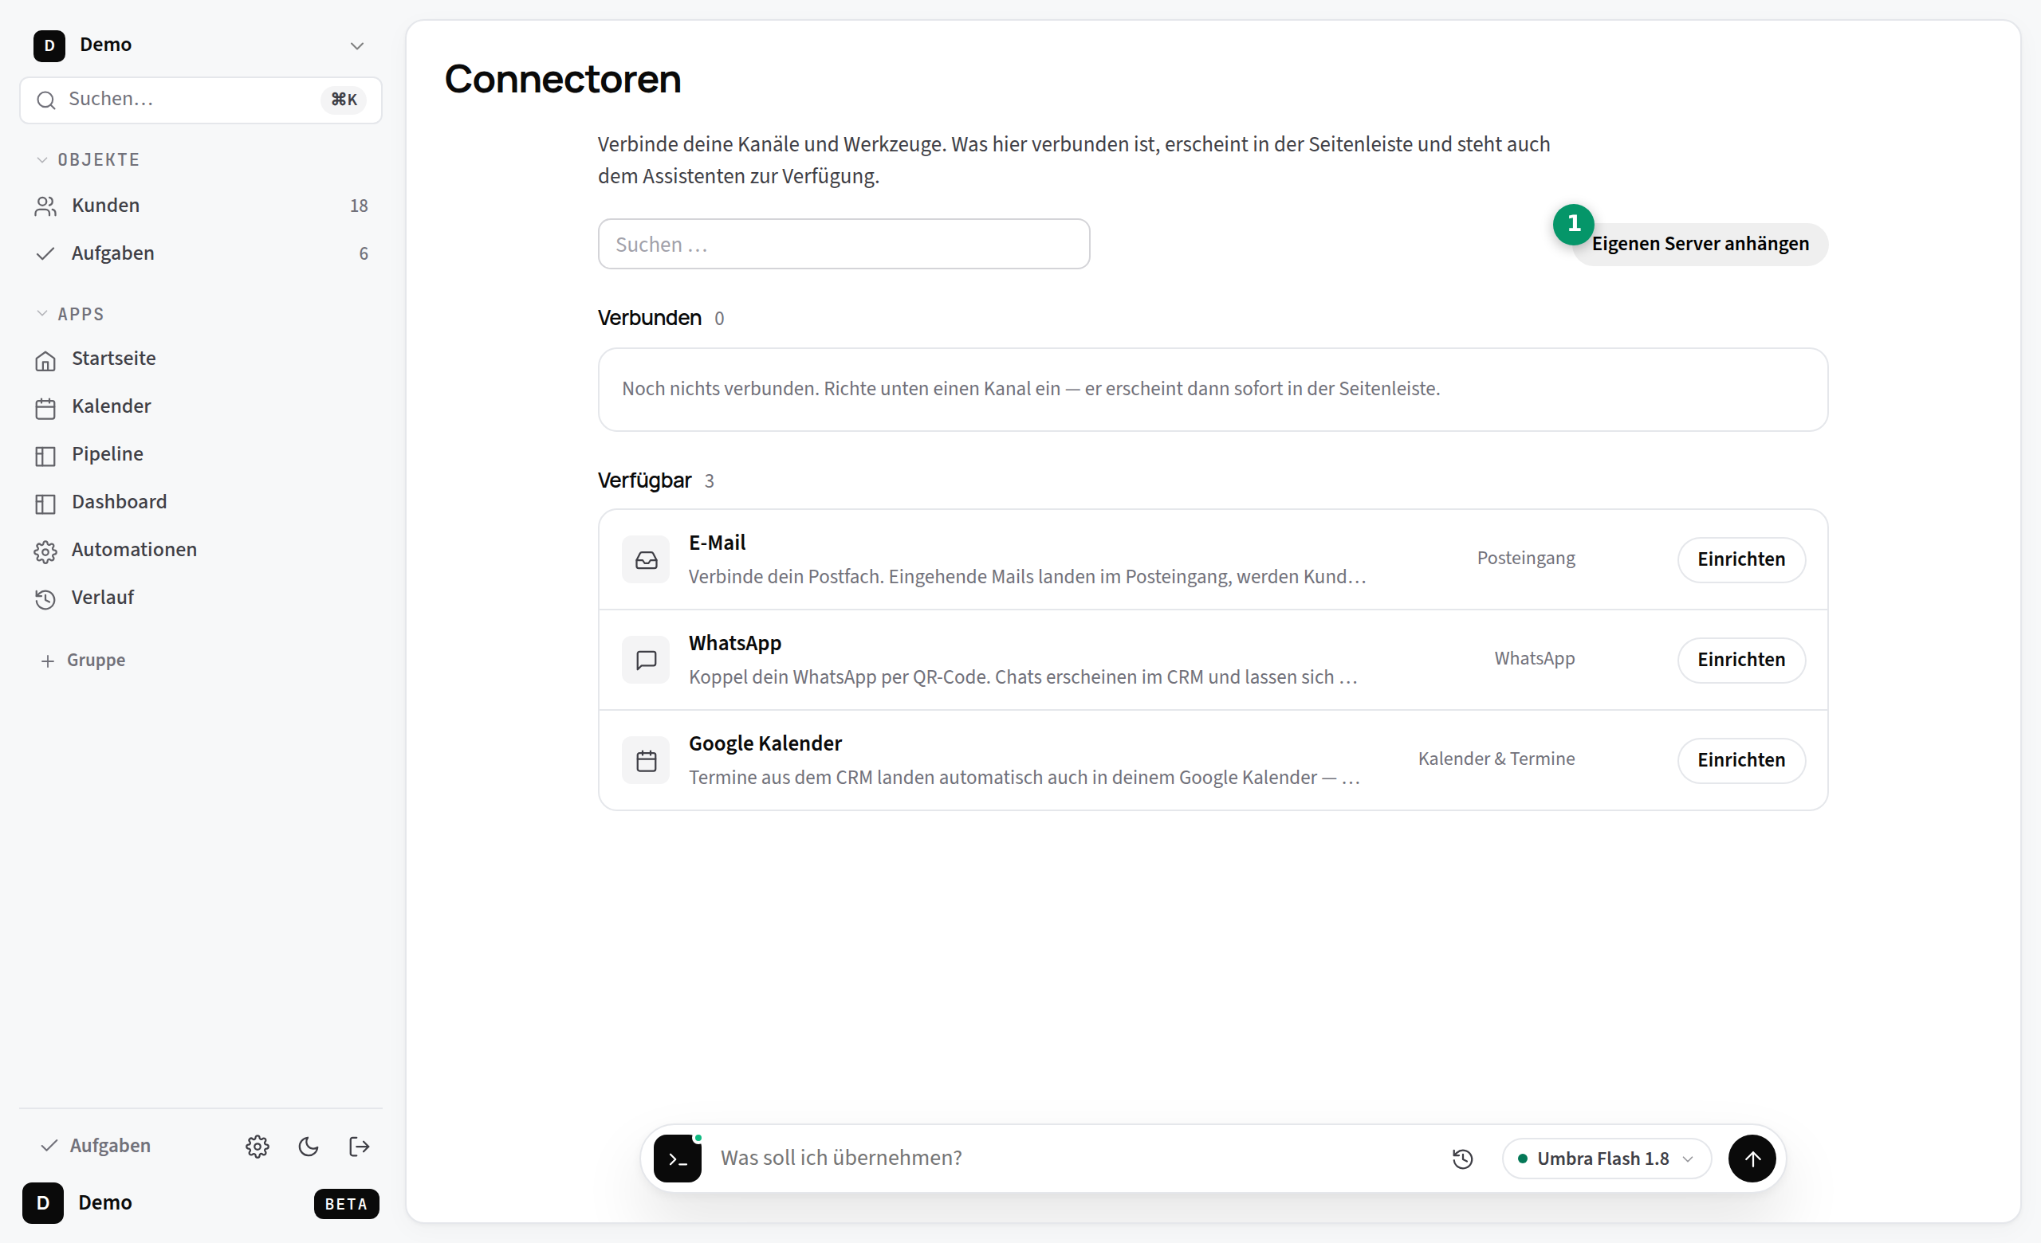Open Aufgaben in the sidebar footer
This screenshot has height=1243, width=2041.
[x=96, y=1146]
